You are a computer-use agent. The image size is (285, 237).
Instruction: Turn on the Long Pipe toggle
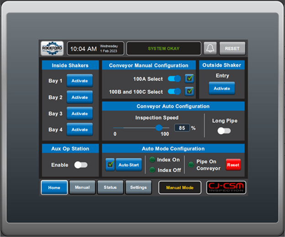[224, 131]
